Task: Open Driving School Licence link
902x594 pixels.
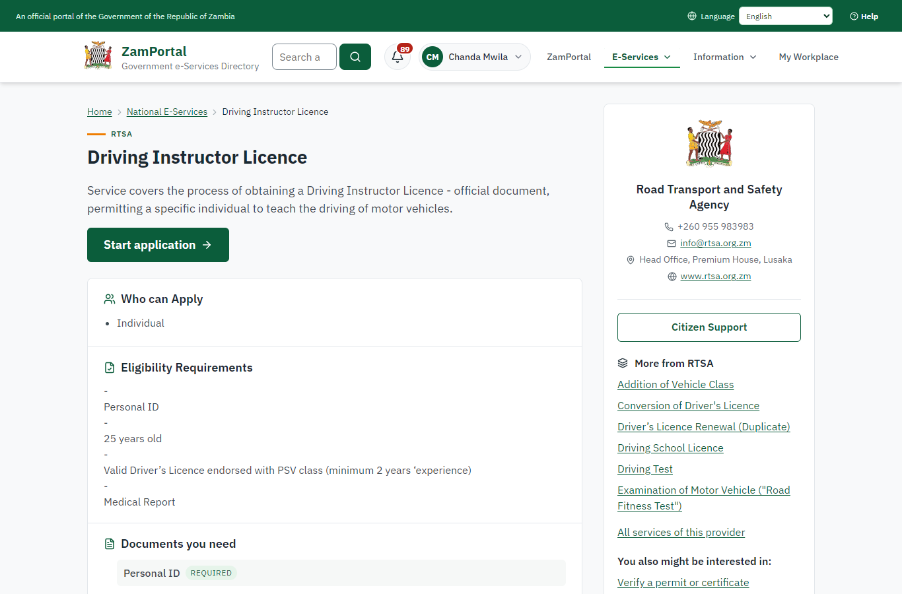Action: tap(670, 448)
